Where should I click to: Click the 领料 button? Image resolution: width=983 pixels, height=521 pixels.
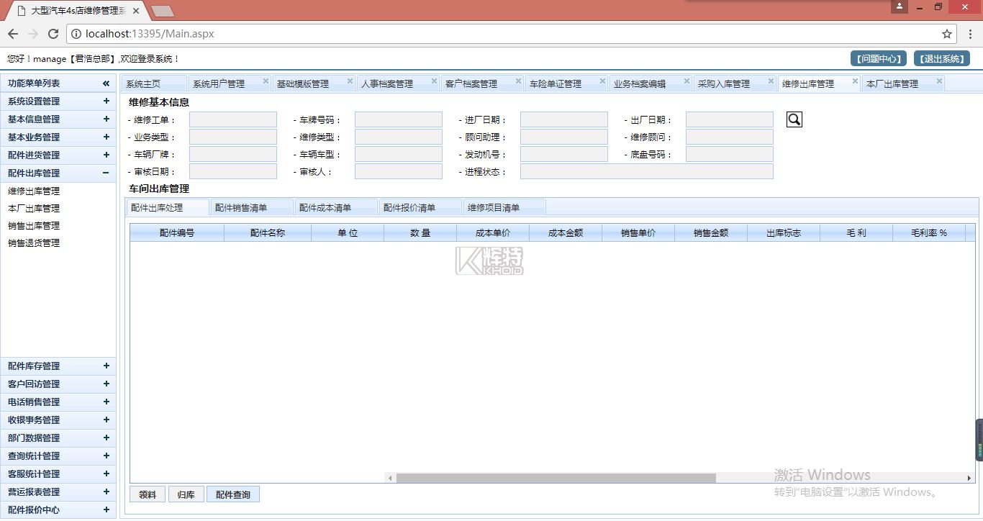[148, 495]
